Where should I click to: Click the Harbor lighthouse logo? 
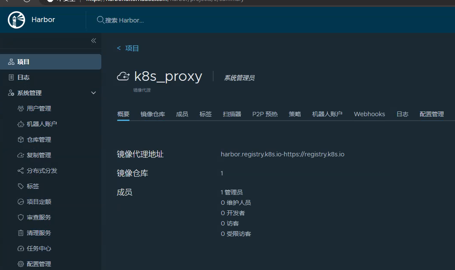point(16,20)
